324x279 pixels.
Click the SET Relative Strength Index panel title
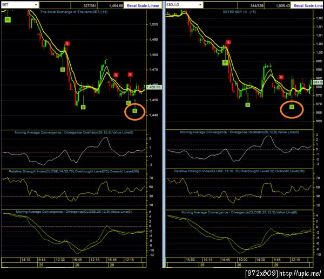pyautogui.click(x=74, y=171)
